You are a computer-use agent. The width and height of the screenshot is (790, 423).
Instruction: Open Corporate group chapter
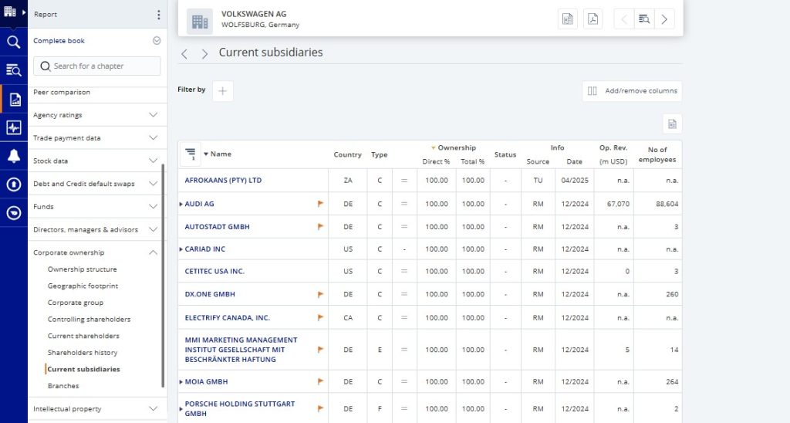[76, 303]
